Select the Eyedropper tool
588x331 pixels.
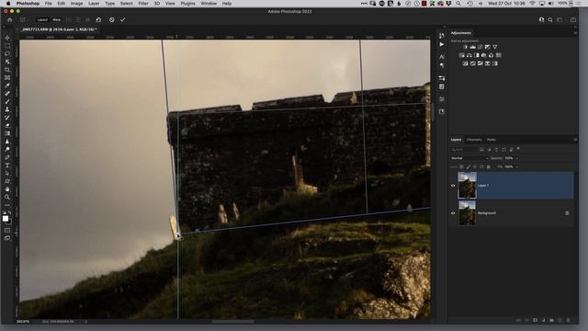[x=7, y=86]
